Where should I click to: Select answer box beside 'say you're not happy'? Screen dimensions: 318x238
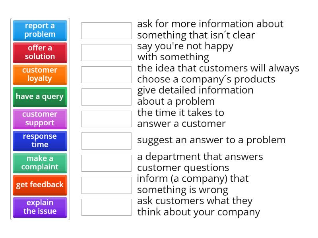[x=106, y=52]
